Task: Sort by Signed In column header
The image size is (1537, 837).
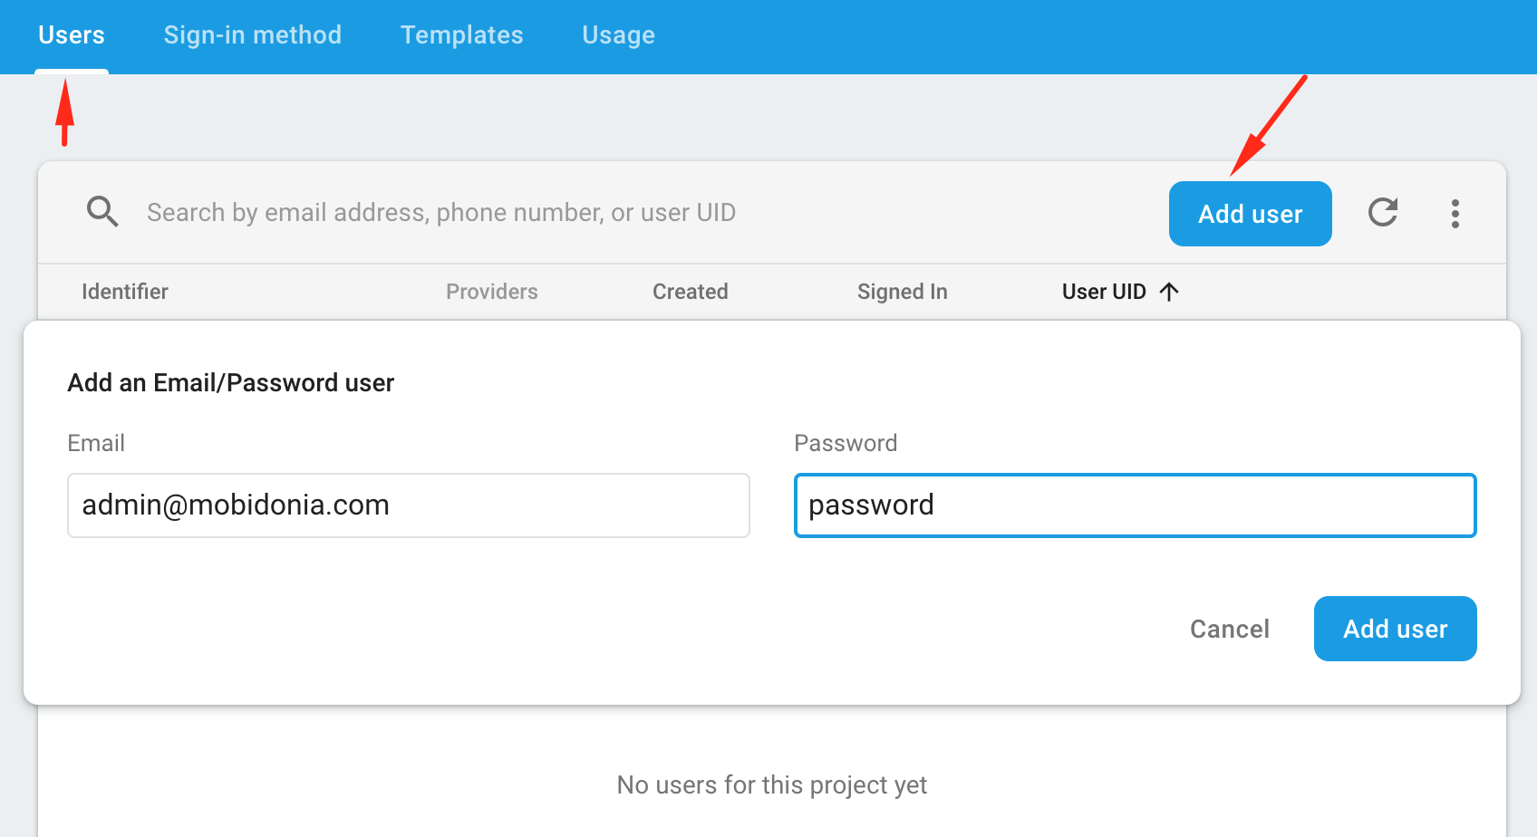Action: tap(903, 292)
